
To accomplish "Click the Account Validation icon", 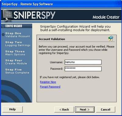I will [111, 38].
